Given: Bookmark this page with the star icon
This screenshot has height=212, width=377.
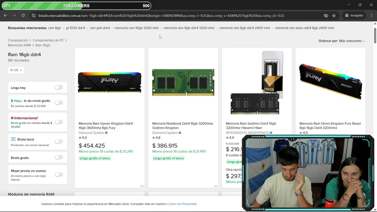Looking at the screenshot, I should 334,16.
